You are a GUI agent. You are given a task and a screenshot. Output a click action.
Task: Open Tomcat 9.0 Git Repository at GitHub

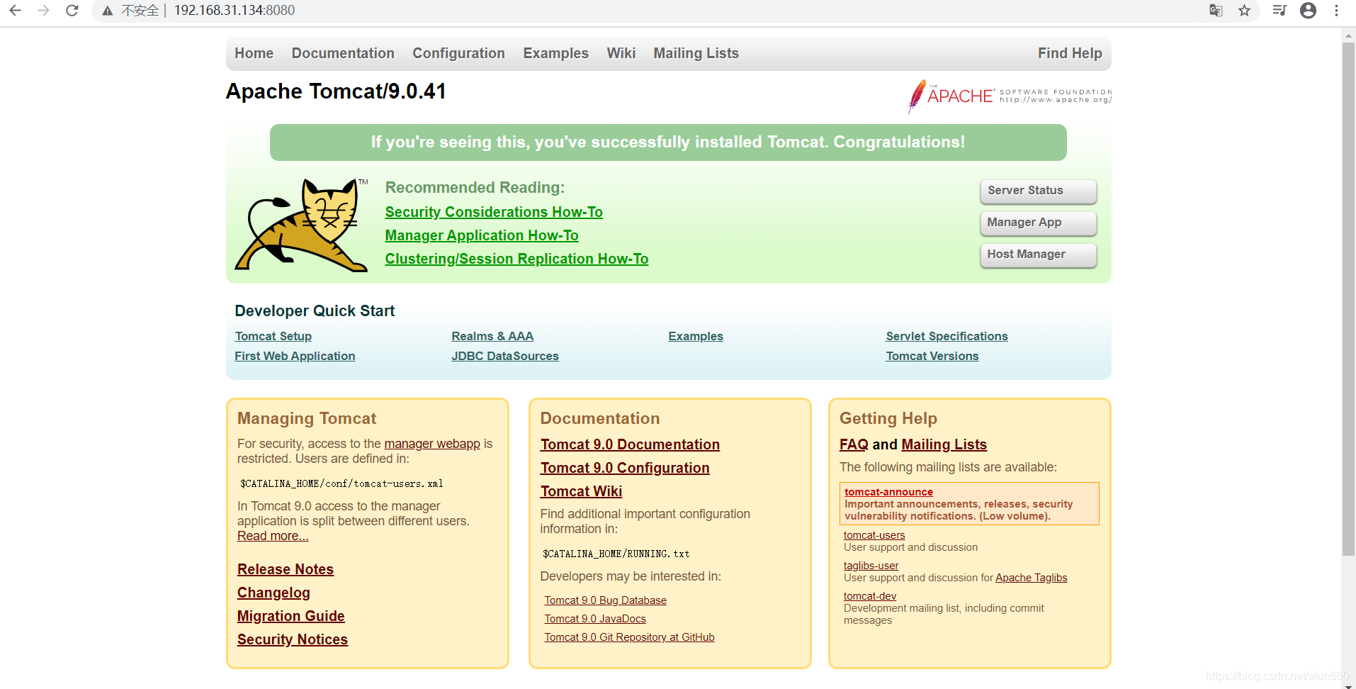tap(629, 637)
